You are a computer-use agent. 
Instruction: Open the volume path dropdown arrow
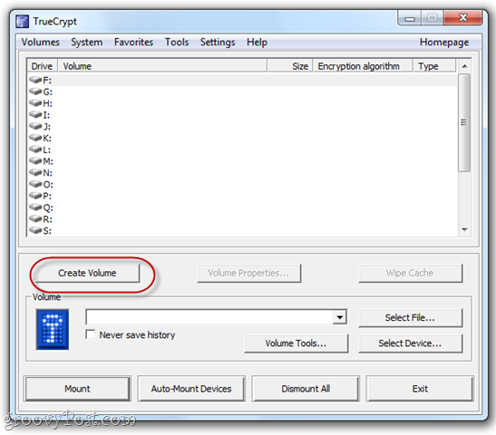pos(340,317)
